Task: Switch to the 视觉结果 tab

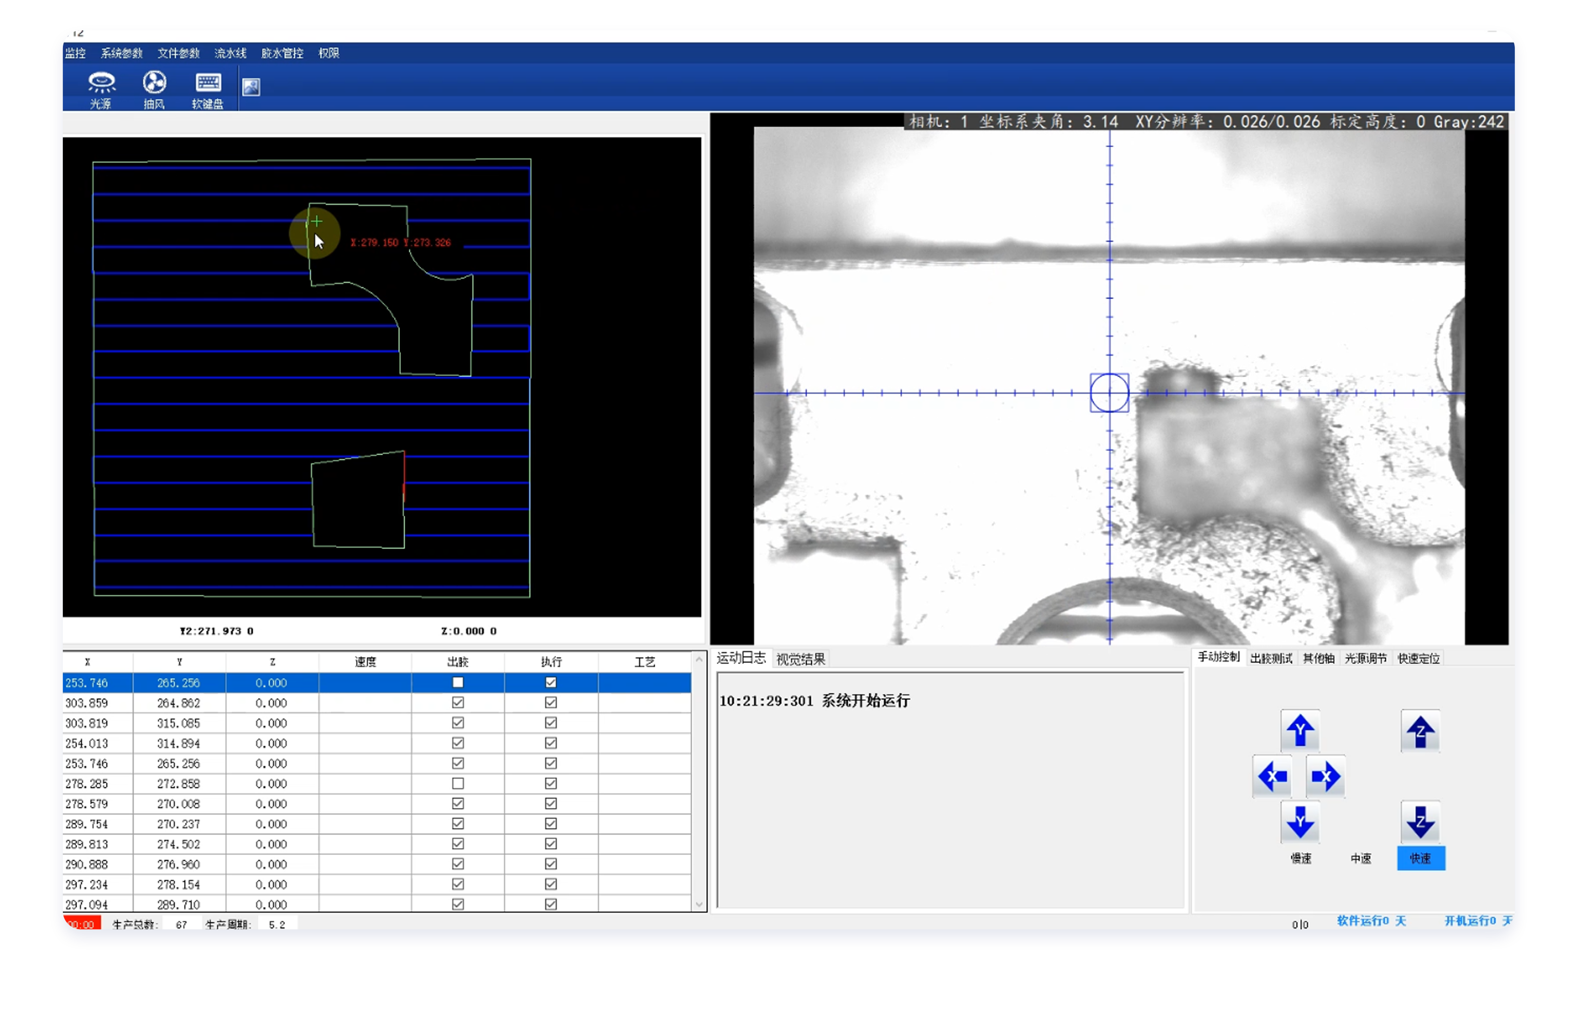Action: click(x=800, y=659)
